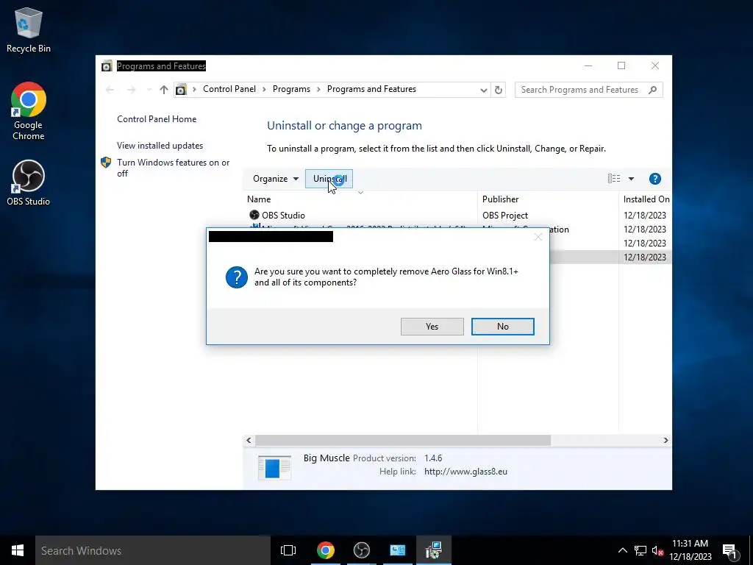Open the Windows Start menu
Image resolution: width=753 pixels, height=565 pixels.
tap(18, 550)
